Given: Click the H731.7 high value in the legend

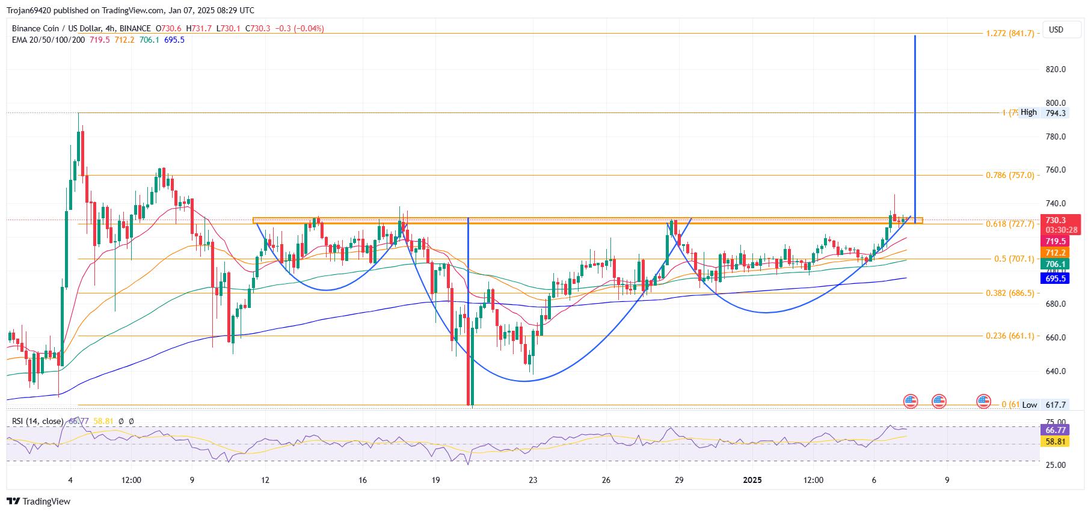Looking at the screenshot, I should pos(200,28).
